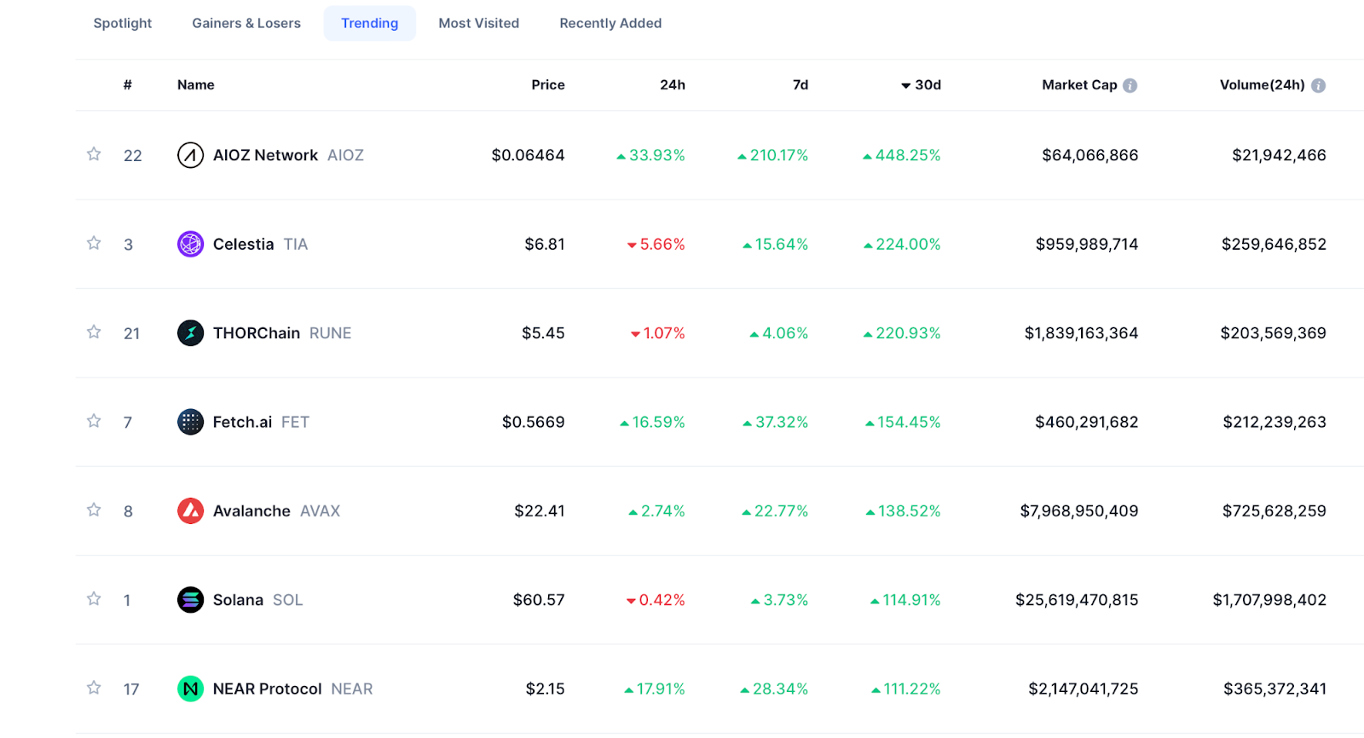The height and width of the screenshot is (738, 1364).
Task: Open Avalanche coin page
Action: [x=251, y=510]
